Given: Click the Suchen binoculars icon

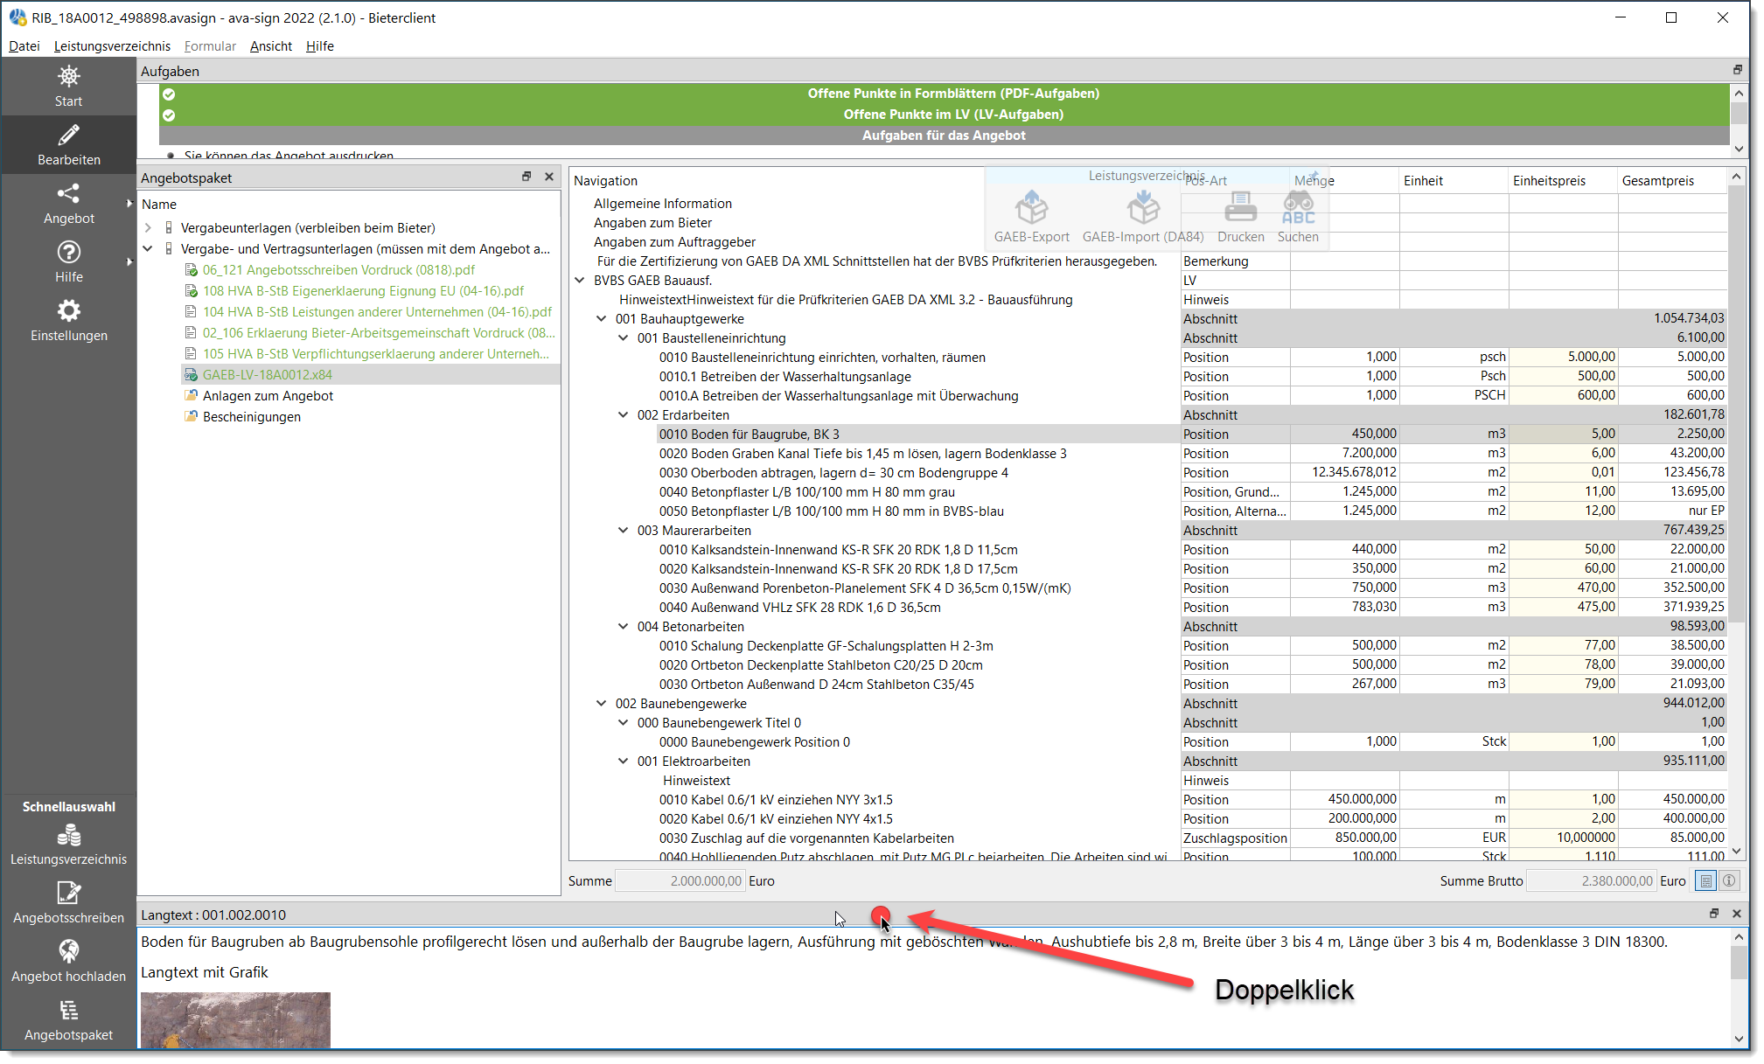Looking at the screenshot, I should (1298, 208).
